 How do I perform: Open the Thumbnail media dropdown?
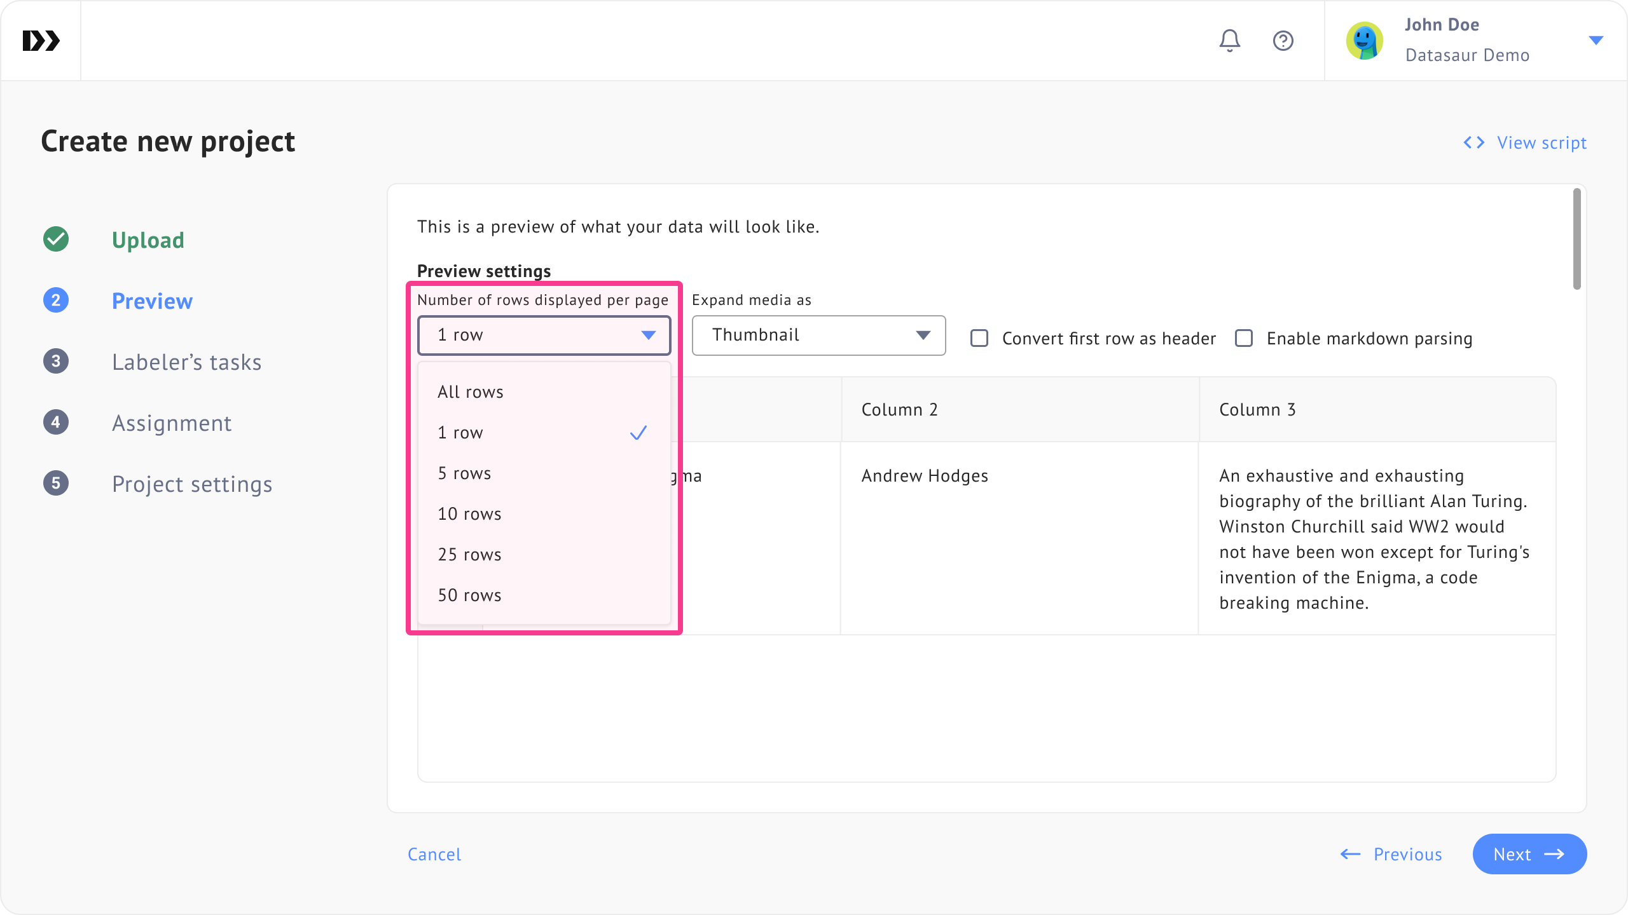pyautogui.click(x=818, y=335)
